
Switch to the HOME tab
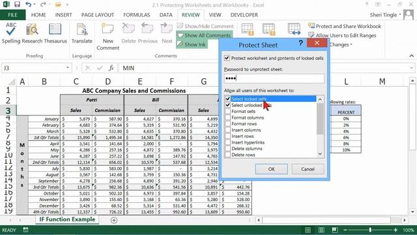pos(38,15)
